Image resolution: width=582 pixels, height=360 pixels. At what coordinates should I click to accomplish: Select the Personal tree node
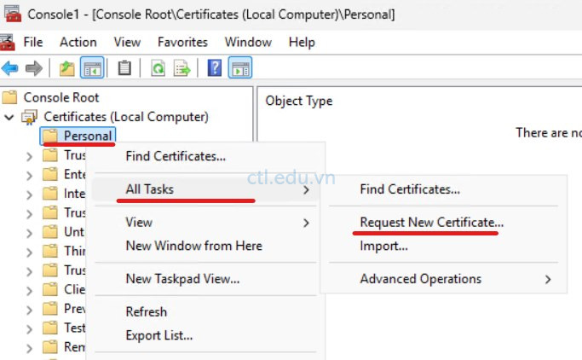[x=88, y=136]
